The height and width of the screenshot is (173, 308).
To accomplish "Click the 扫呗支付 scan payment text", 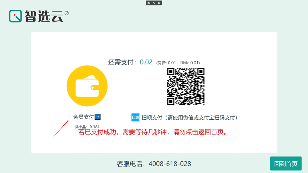I will click(x=189, y=118).
